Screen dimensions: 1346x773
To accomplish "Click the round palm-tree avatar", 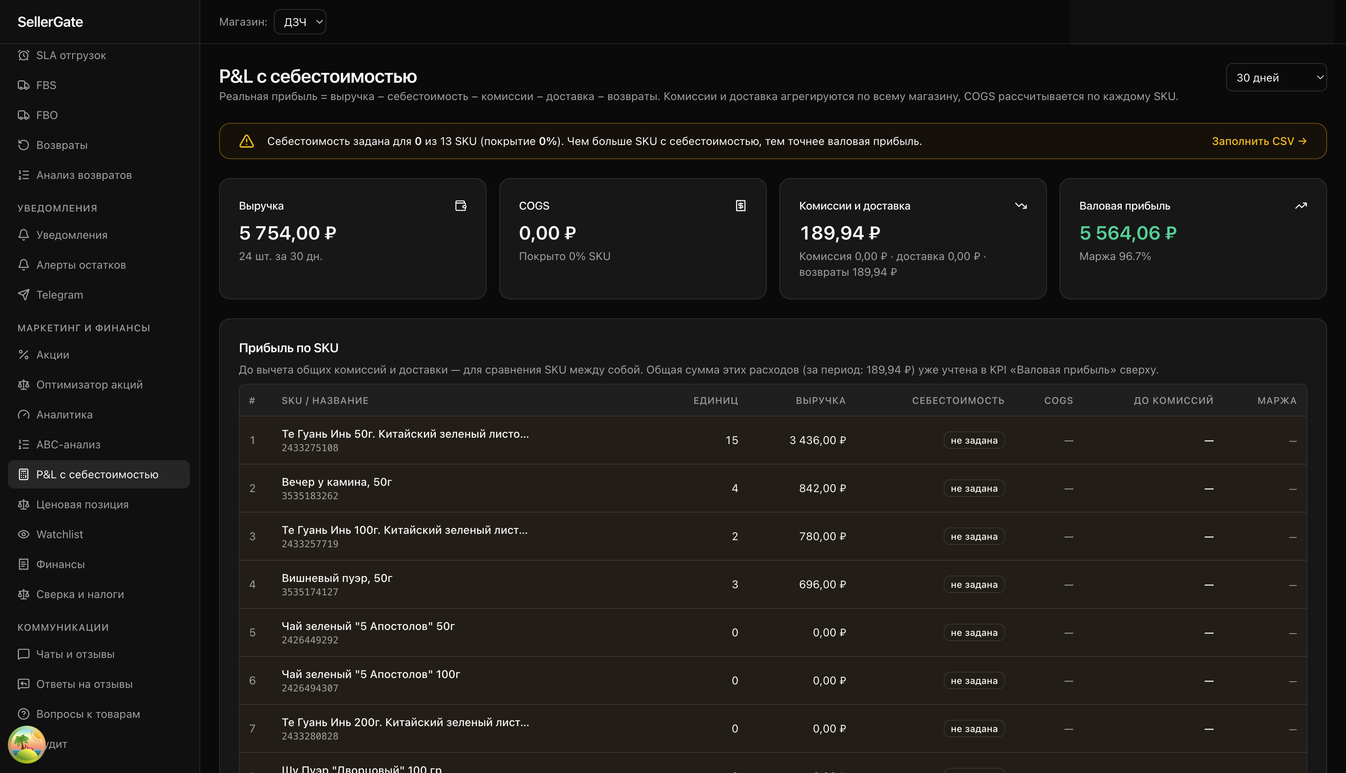I will coord(26,744).
